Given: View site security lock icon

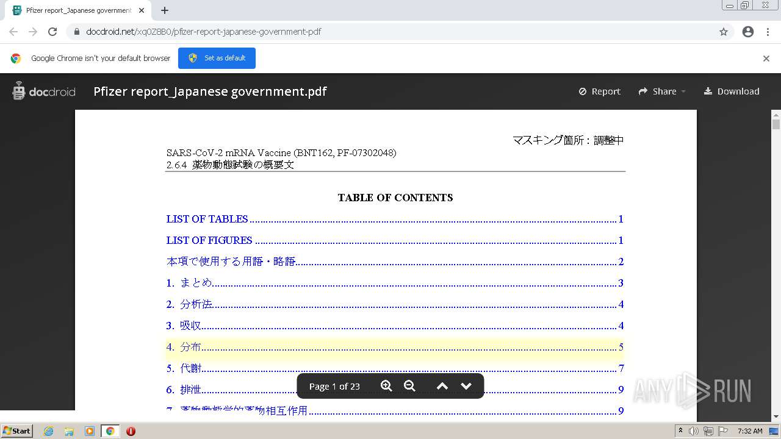Looking at the screenshot, I should 77,32.
